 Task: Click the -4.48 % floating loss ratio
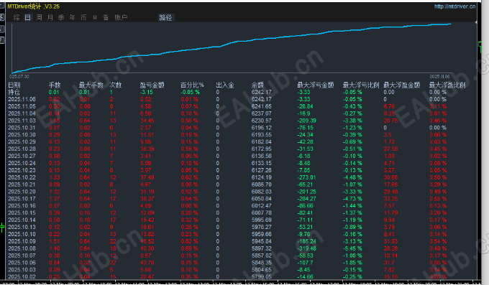[352, 177]
